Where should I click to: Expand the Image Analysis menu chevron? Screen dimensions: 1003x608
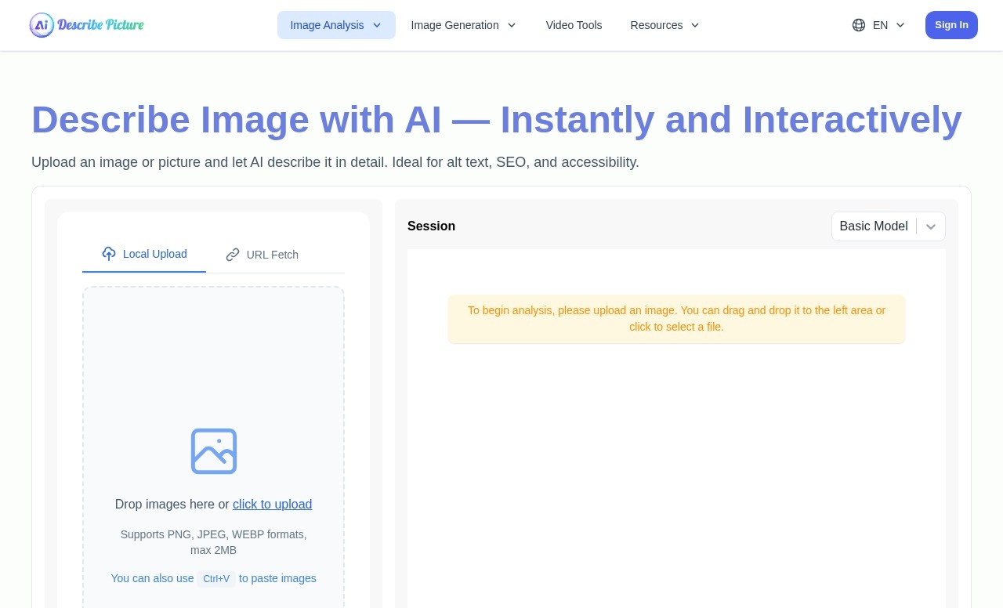(x=377, y=25)
